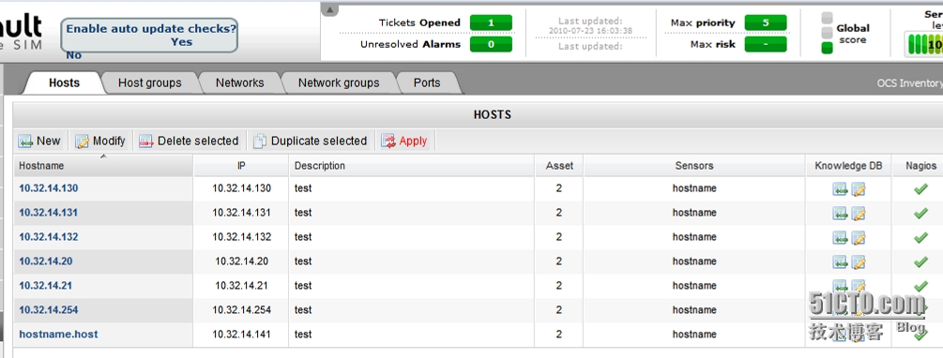The width and height of the screenshot is (943, 358).
Task: Click Nagios checkmark for host 10.32.14.20
Action: coord(920,261)
